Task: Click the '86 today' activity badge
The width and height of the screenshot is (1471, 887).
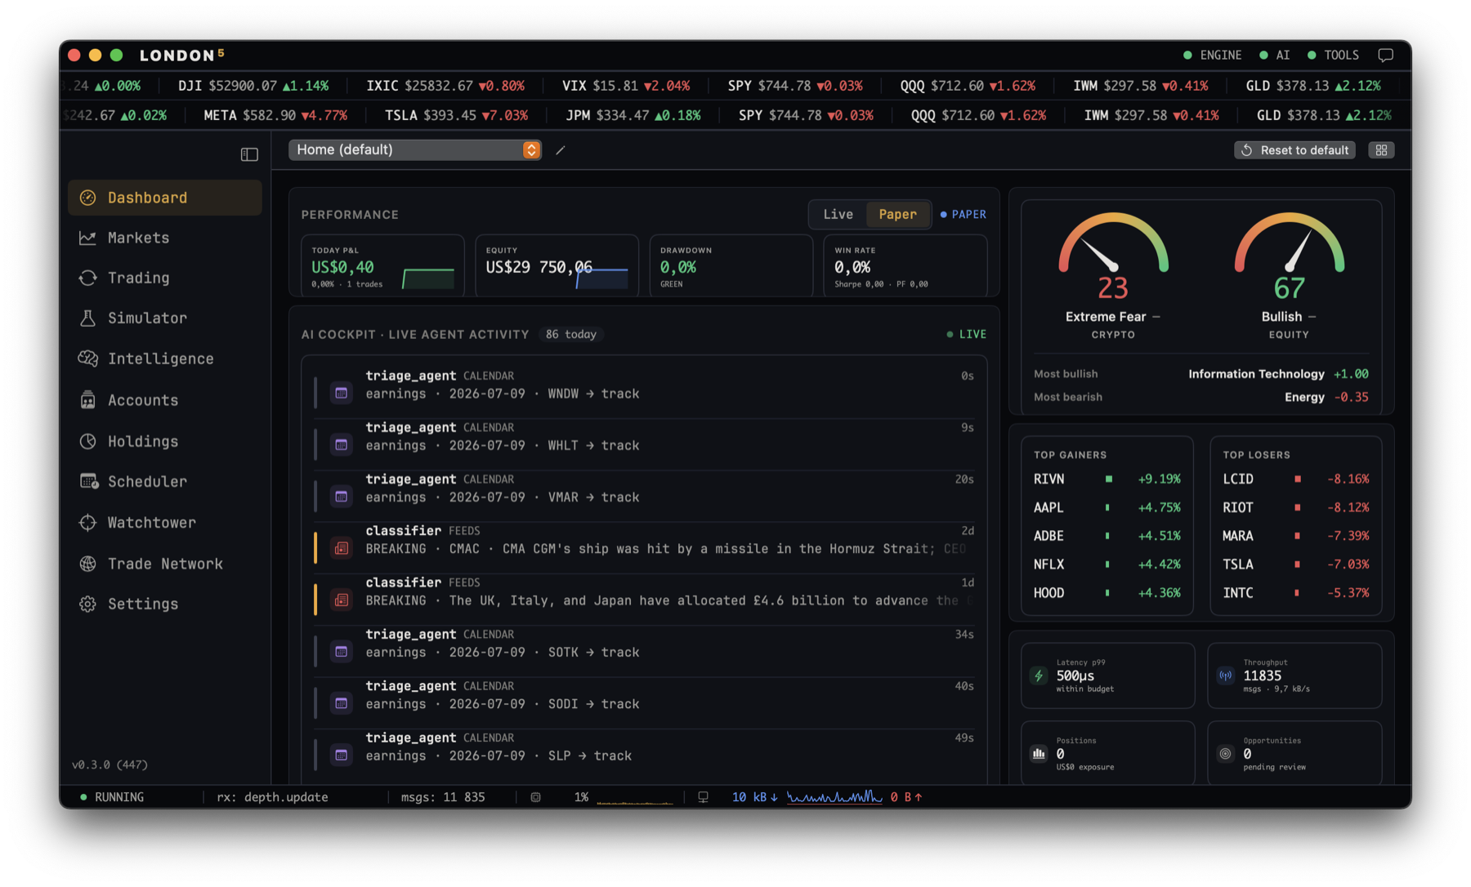Action: (570, 334)
